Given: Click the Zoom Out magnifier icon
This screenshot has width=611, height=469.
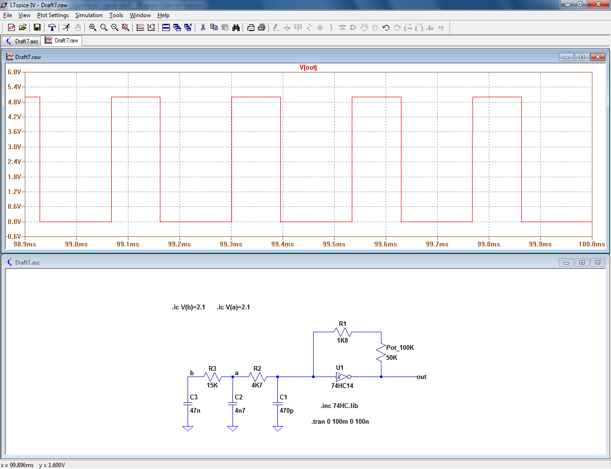Looking at the screenshot, I should pyautogui.click(x=115, y=28).
